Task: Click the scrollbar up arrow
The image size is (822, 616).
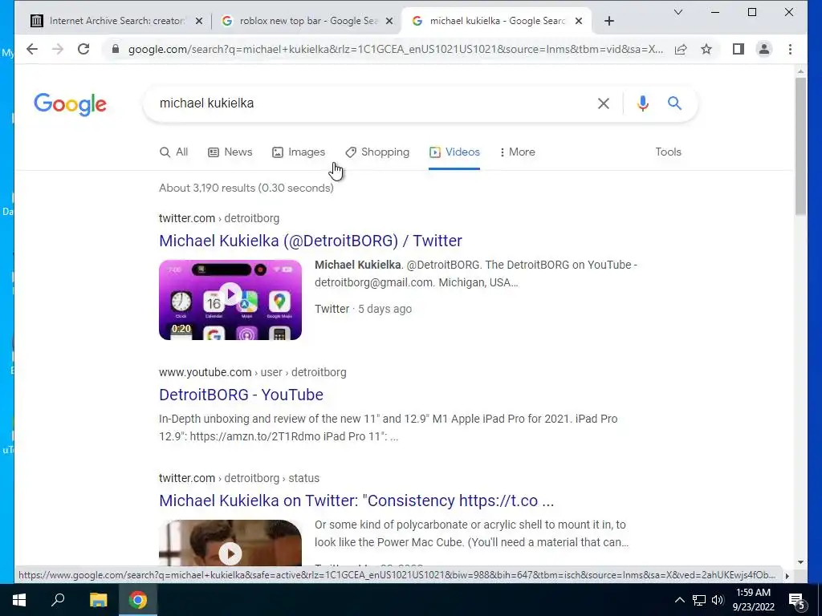Action: click(800, 71)
